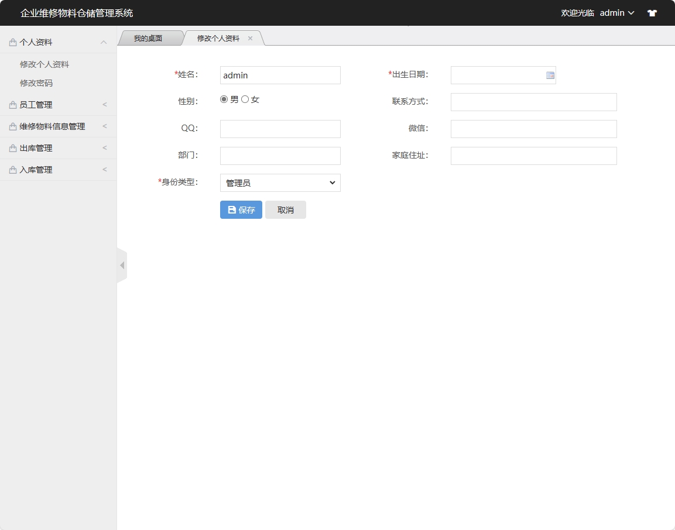
Task: Select the 男 gender radio button
Action: click(224, 99)
